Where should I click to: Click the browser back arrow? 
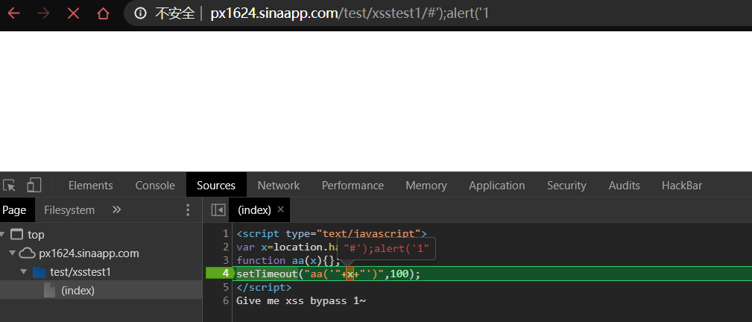13,13
